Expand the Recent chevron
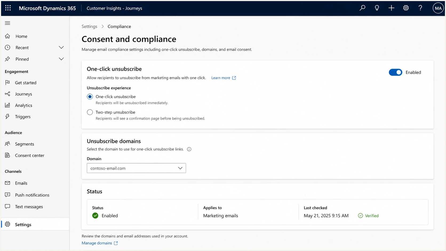The image size is (446, 251). pos(61,47)
